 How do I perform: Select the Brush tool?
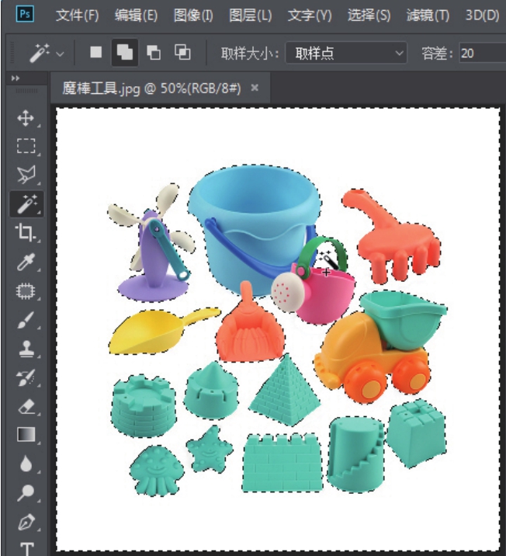pyautogui.click(x=26, y=320)
